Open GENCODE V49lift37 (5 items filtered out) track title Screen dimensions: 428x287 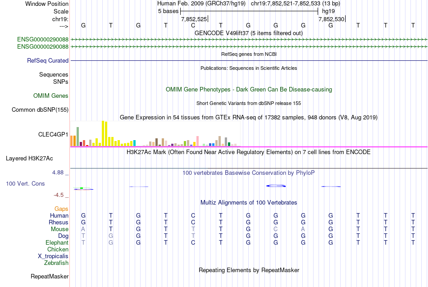coord(249,33)
